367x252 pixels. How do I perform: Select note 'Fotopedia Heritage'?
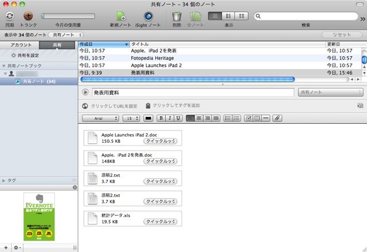[x=220, y=58]
